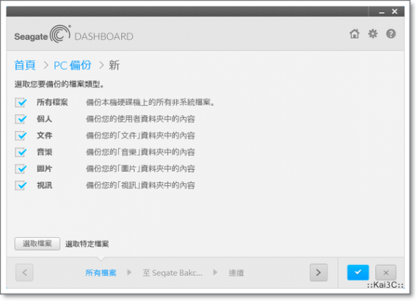
Task: Select the 至 Segate Bakc... step
Action: pyautogui.click(x=172, y=273)
